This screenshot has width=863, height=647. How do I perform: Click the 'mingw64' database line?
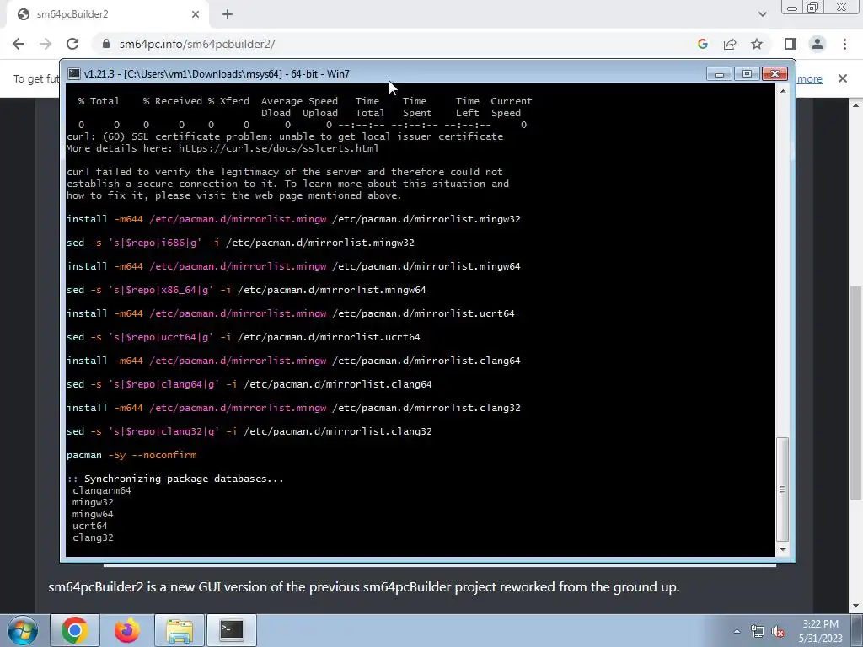click(93, 514)
